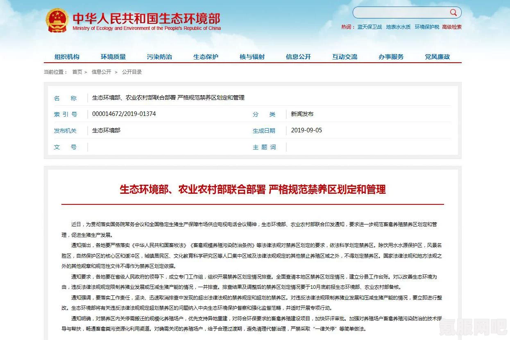Viewport: 510px width, 340px height.
Task: Focus the search input field
Action: pyautogui.click(x=401, y=12)
